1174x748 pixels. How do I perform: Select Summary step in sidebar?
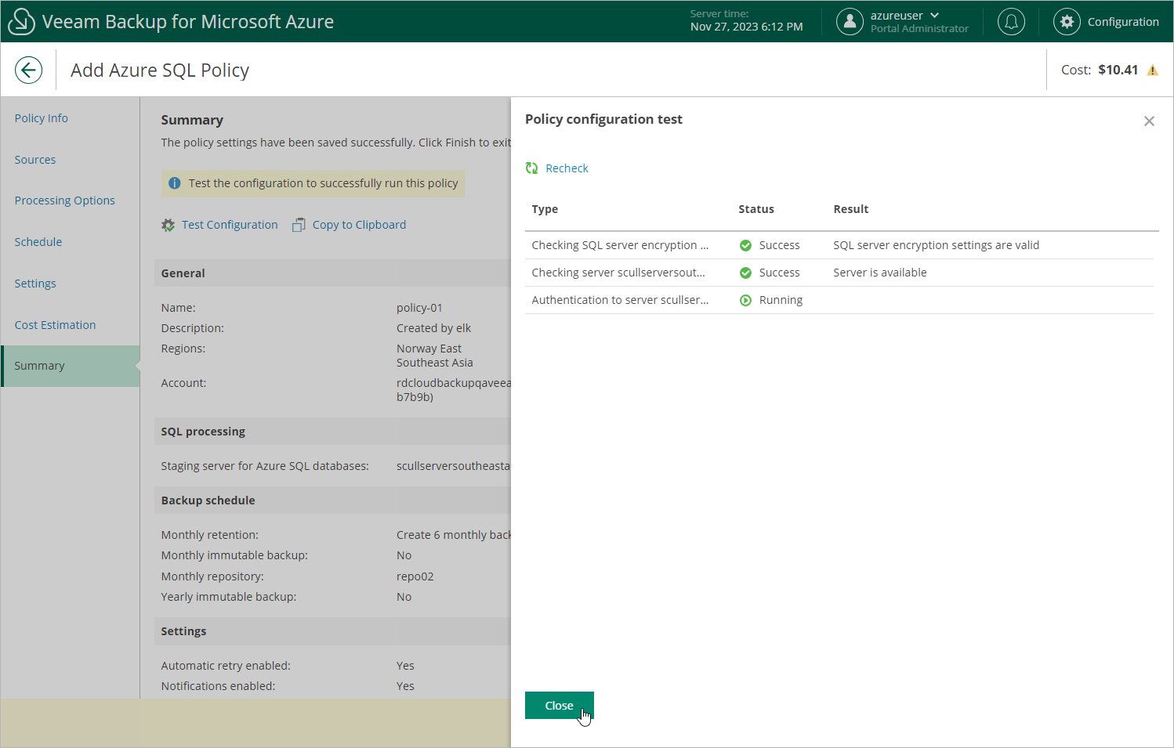71,366
